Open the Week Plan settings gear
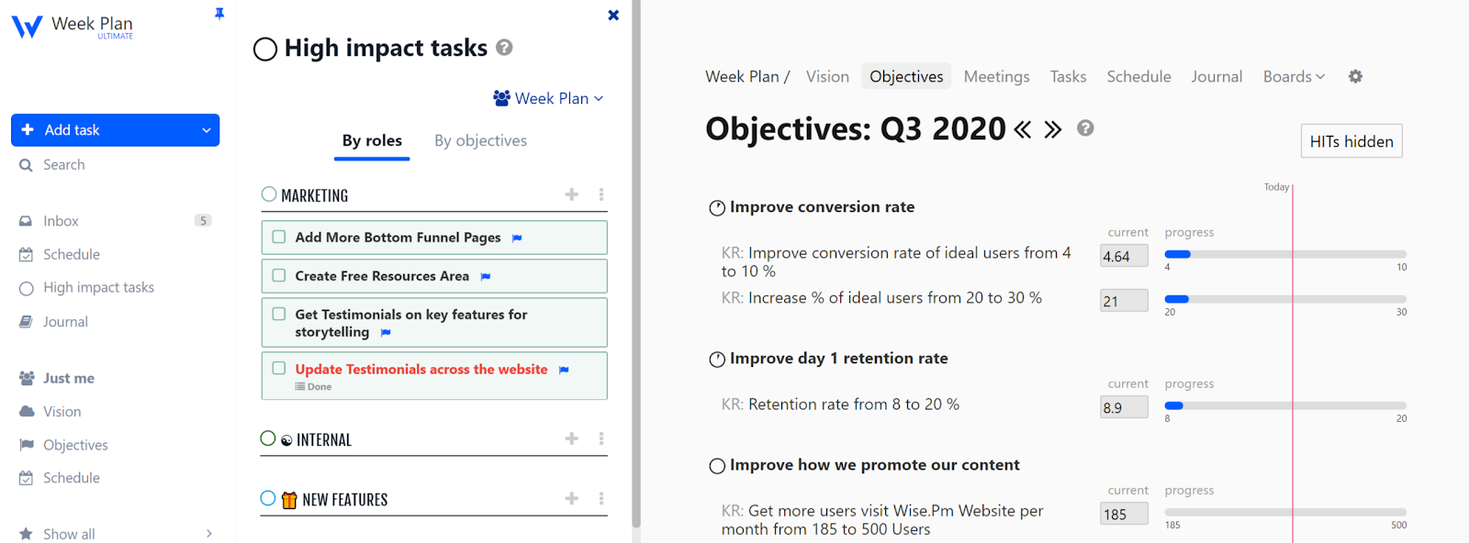This screenshot has width=1469, height=543. pos(1354,76)
